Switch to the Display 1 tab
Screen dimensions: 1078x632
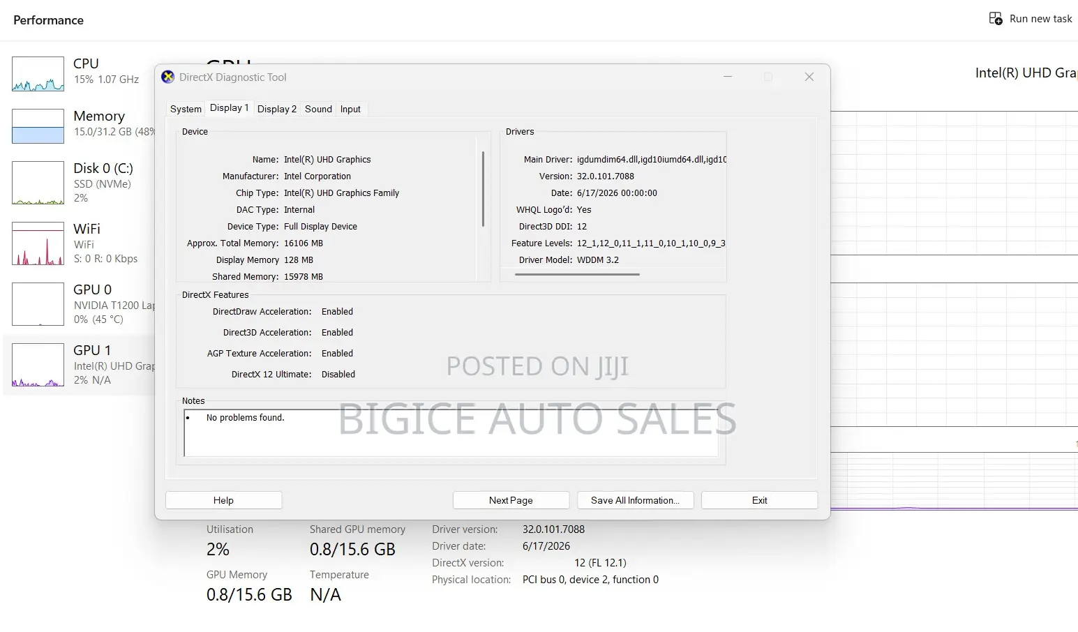click(229, 107)
